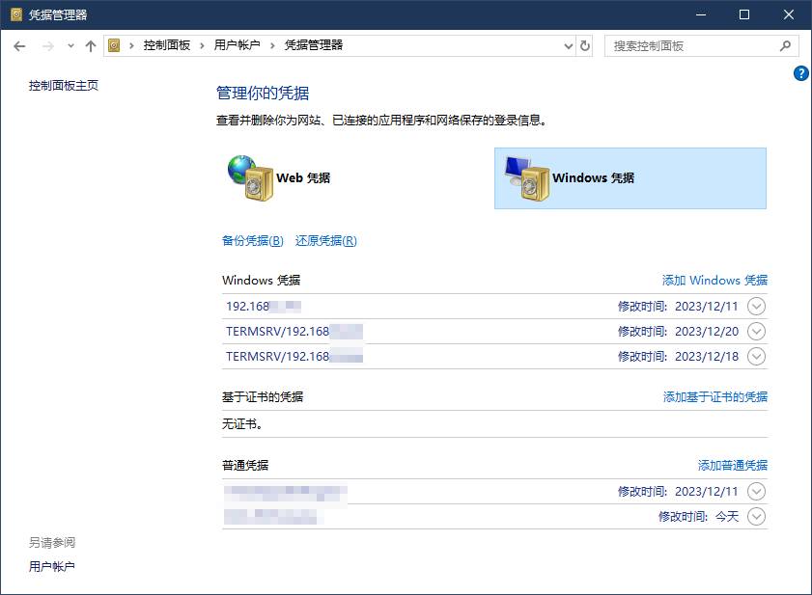The height and width of the screenshot is (595, 812).
Task: Switch to the Windows 凭据 vault
Action: [630, 178]
